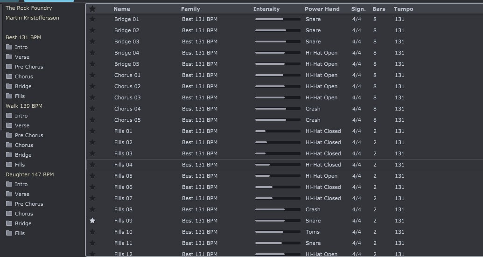The height and width of the screenshot is (257, 483).
Task: Open Verse folder icon under Daughter 147 BPM
Action: tap(9, 194)
